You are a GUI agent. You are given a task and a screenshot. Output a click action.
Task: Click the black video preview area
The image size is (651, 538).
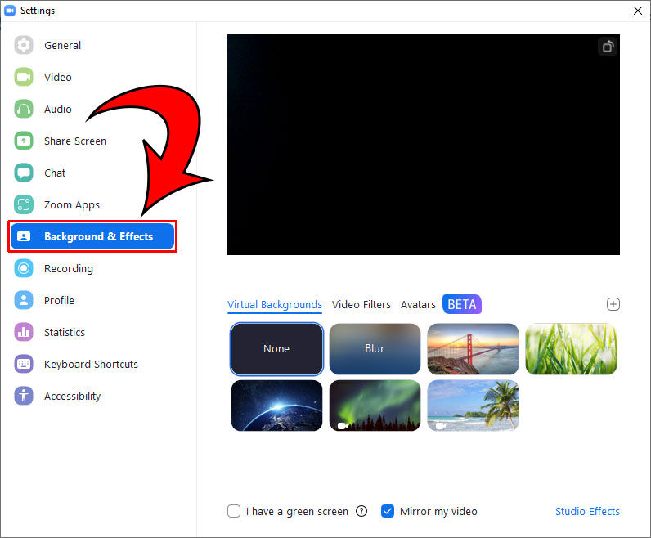(x=424, y=145)
